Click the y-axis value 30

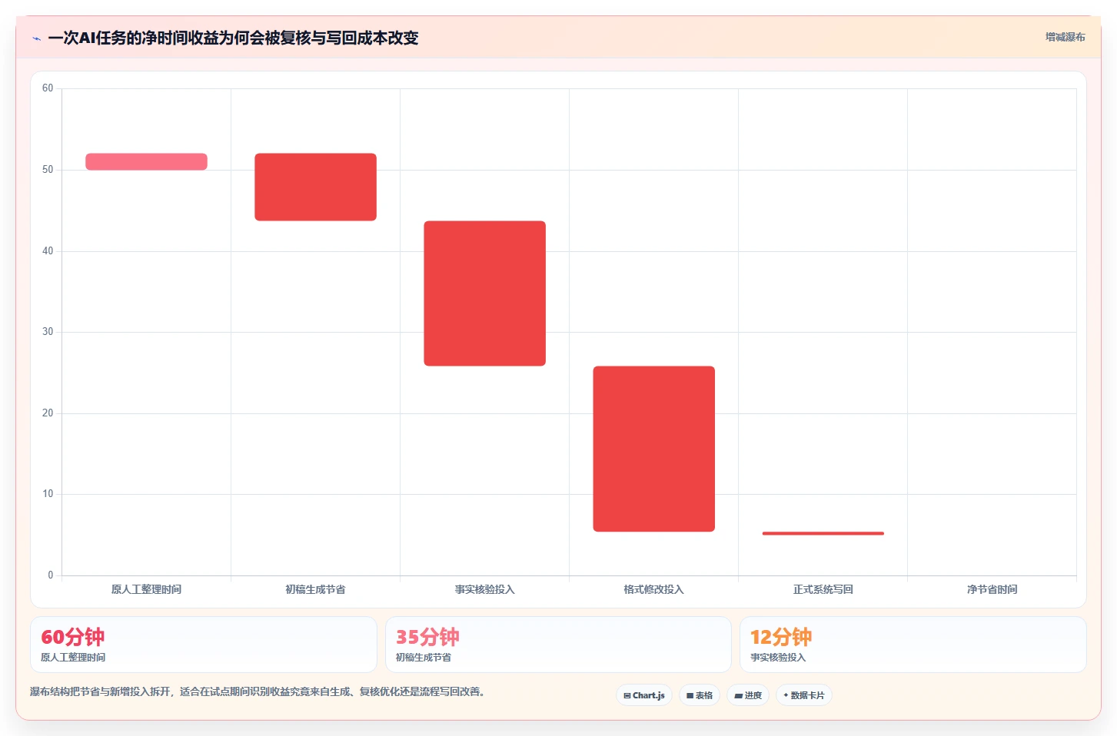48,332
